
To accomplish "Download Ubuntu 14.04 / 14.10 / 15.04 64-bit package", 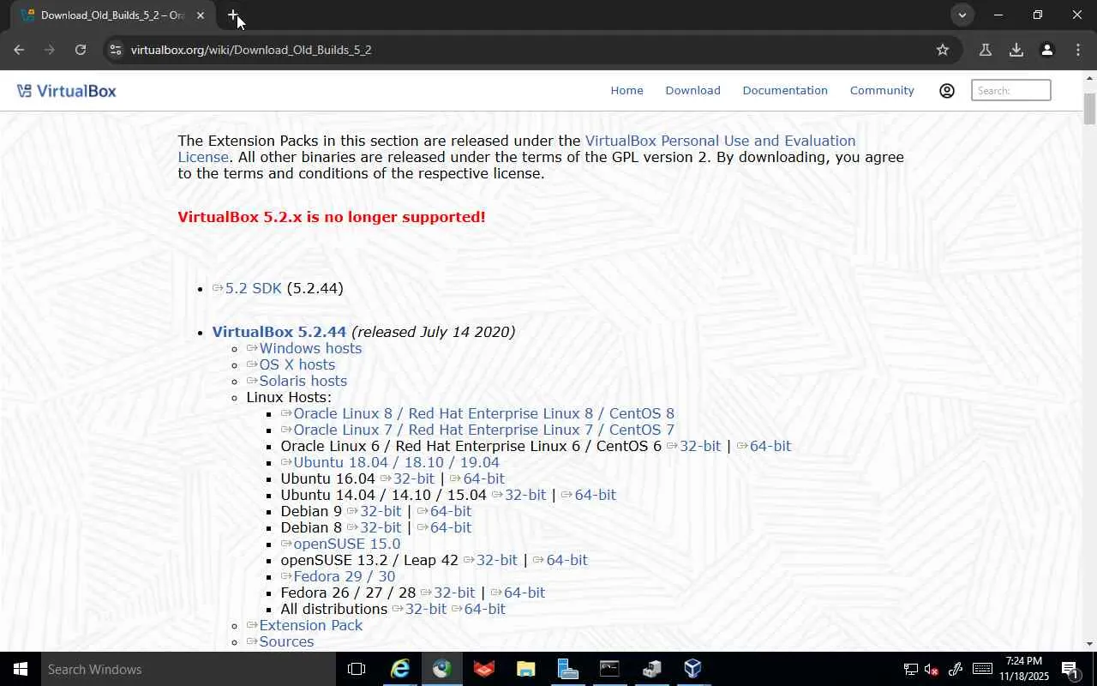I will 589,495.
